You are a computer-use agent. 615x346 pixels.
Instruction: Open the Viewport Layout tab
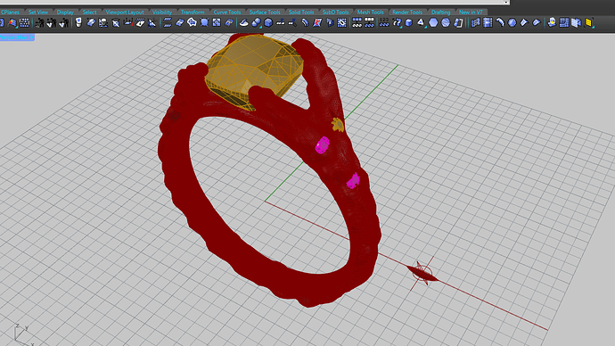(x=125, y=12)
